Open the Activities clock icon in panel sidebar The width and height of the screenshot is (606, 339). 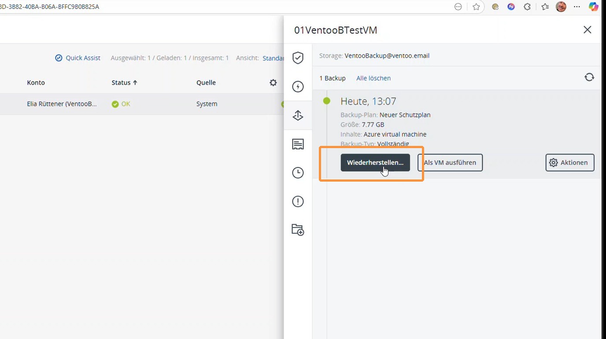pos(298,173)
